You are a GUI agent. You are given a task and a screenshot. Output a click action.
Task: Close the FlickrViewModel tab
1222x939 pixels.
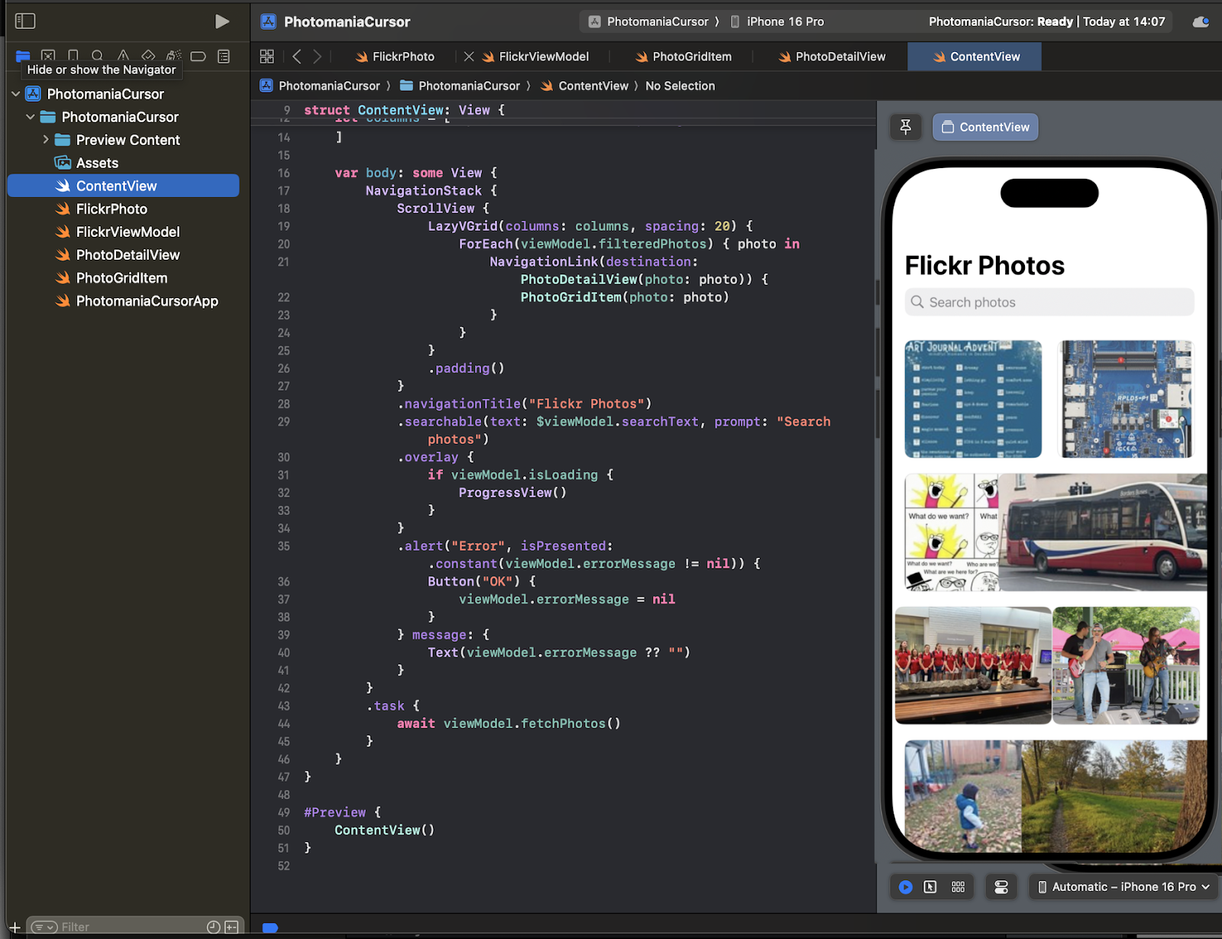469,57
